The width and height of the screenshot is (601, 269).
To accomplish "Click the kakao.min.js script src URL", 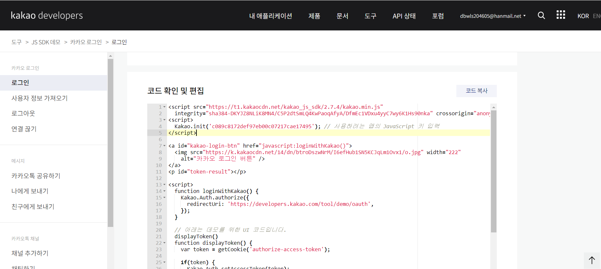I will (x=295, y=107).
